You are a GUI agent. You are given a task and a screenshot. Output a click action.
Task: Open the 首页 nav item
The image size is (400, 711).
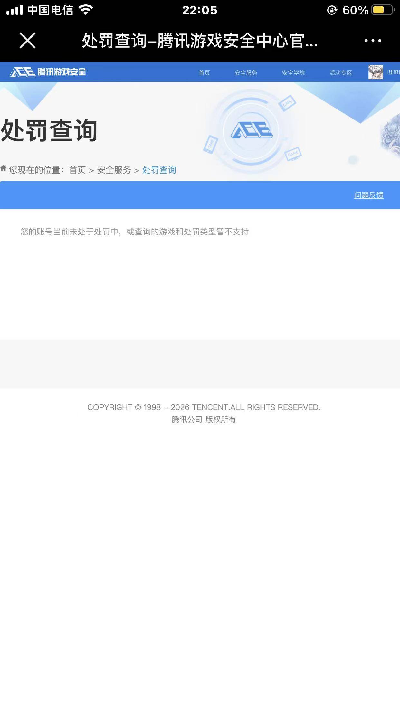[204, 73]
